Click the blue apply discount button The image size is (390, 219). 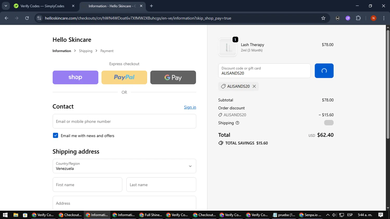324,71
